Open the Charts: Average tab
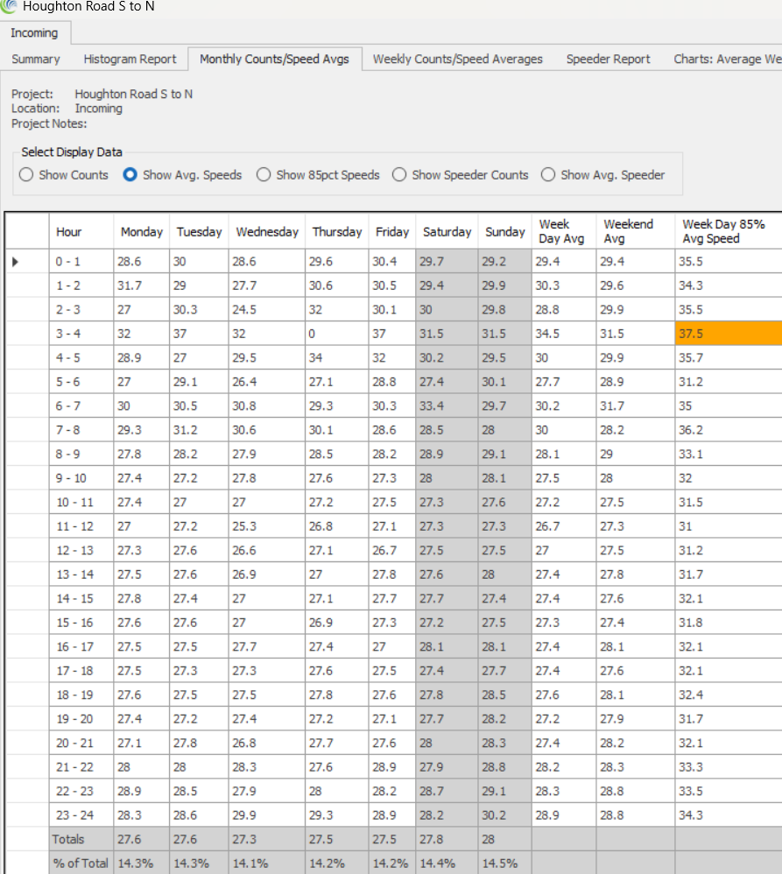Image resolution: width=782 pixels, height=874 pixels. [726, 60]
